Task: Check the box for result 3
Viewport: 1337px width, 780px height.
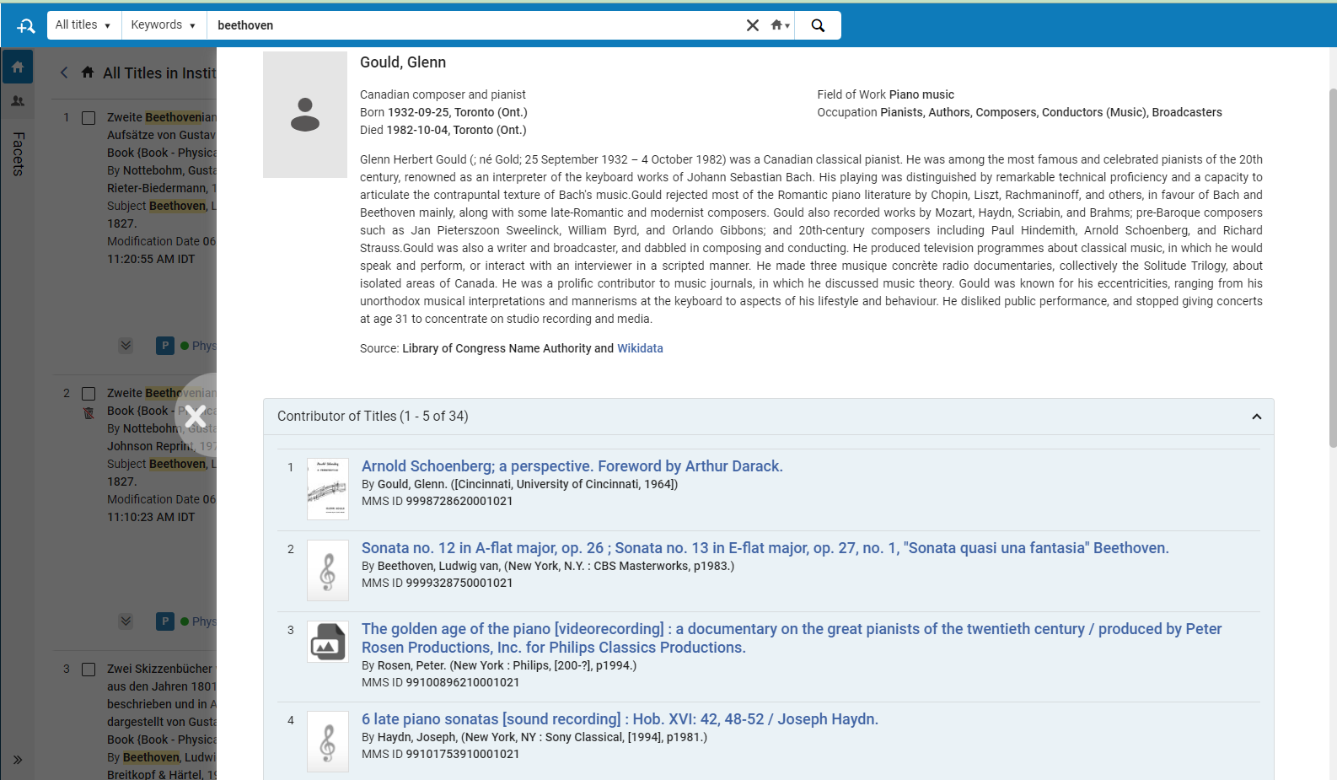Action: pyautogui.click(x=89, y=670)
